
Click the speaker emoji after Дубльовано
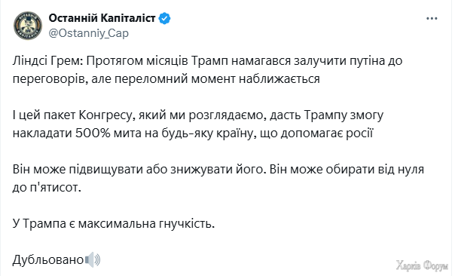(93, 259)
